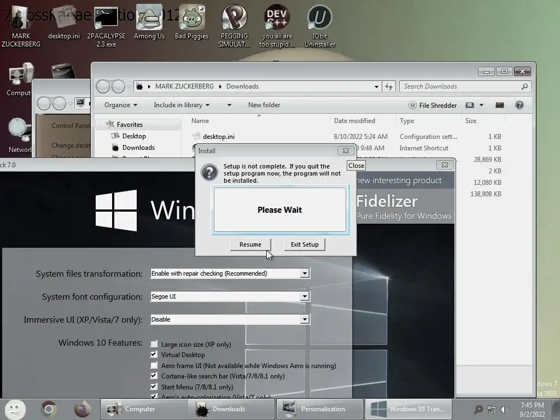Image resolution: width=560 pixels, height=420 pixels.
Task: Open the network tray icon
Action: (x=492, y=409)
